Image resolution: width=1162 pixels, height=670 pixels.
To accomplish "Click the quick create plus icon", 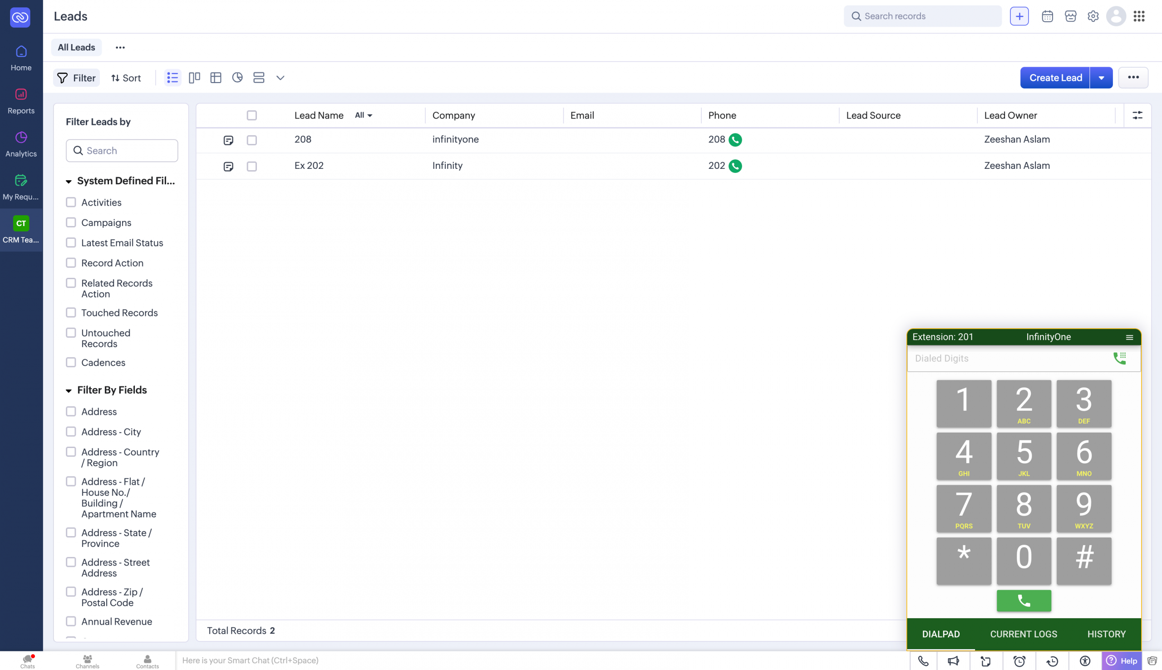I will [x=1019, y=16].
